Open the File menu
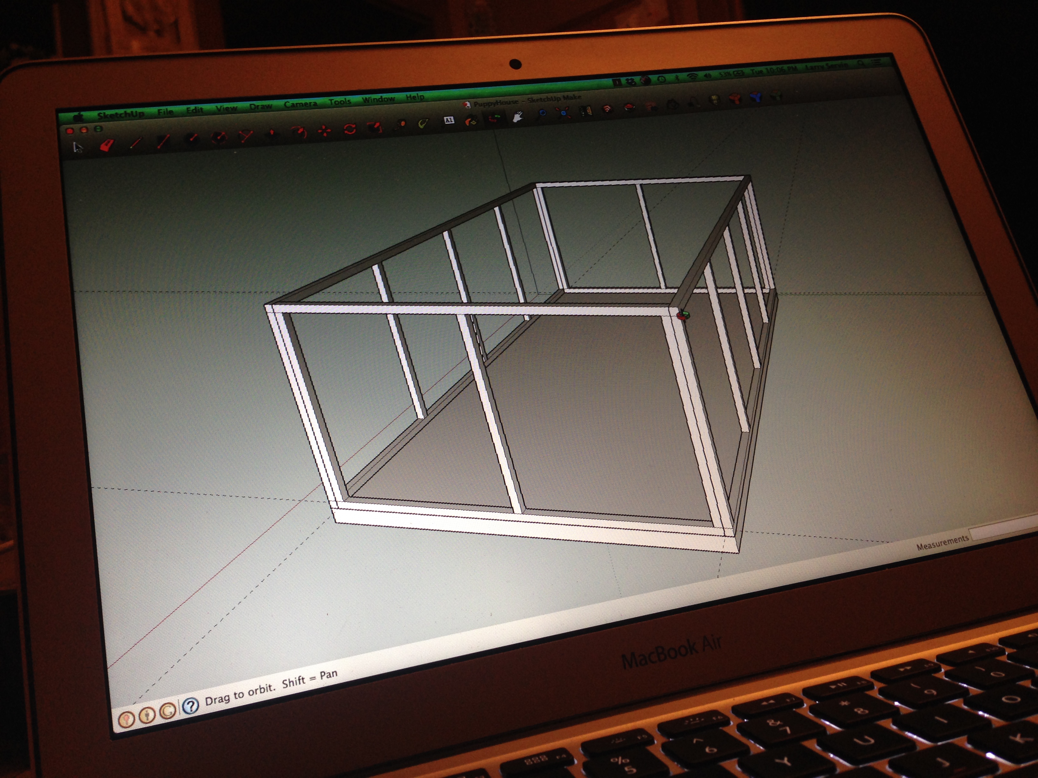Screen dimensions: 1038x778 (165, 112)
